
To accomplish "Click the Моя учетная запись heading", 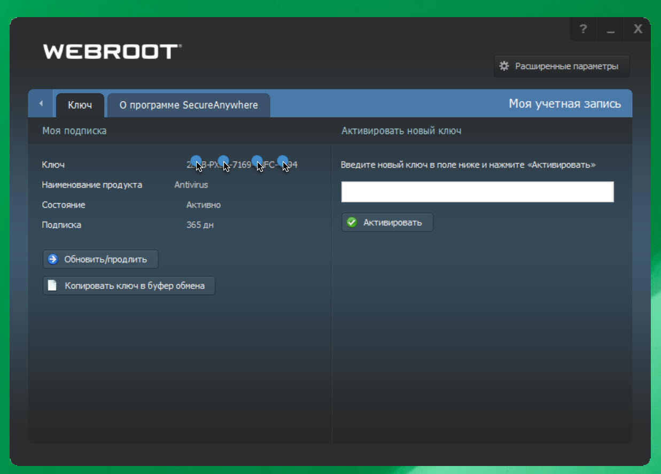I will coord(564,104).
